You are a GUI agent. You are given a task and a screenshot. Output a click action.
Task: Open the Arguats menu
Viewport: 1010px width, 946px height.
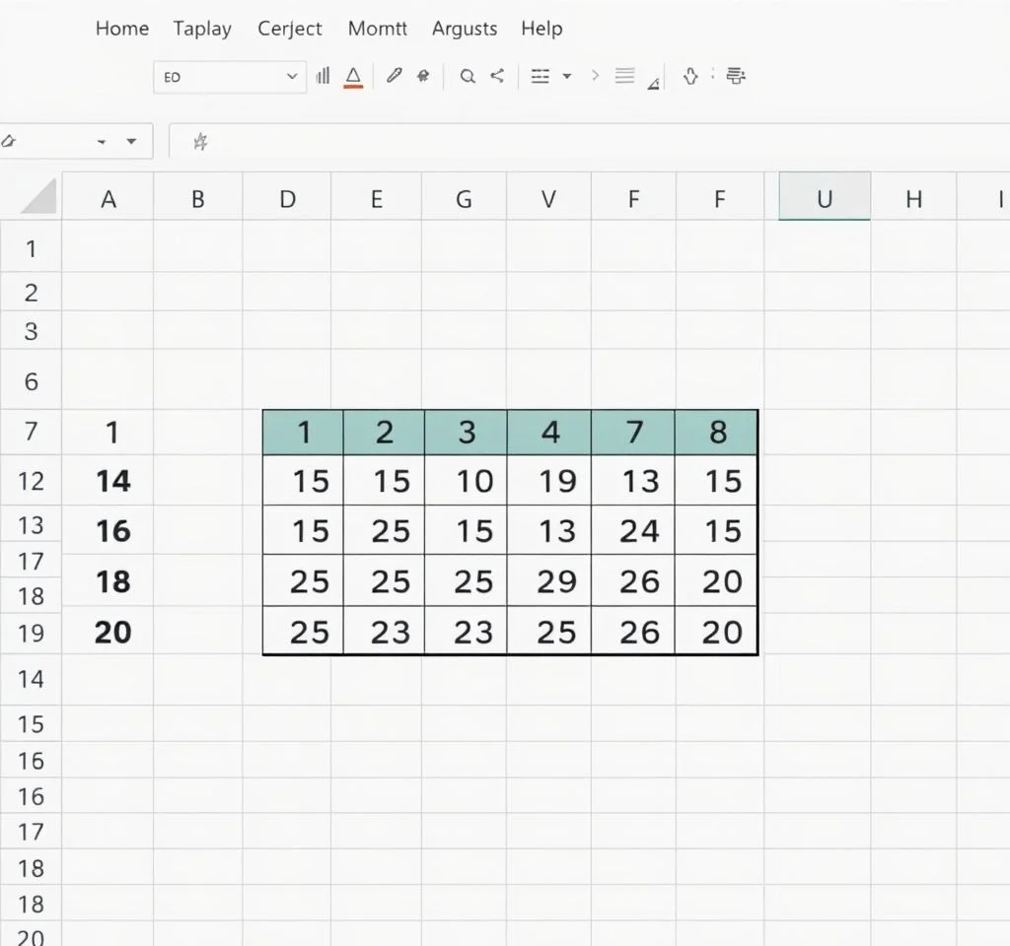coord(464,29)
